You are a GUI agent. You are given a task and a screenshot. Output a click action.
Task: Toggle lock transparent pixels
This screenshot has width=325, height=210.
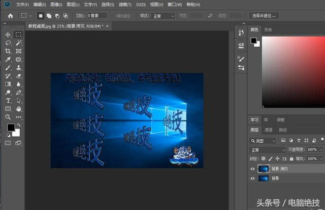click(263, 158)
